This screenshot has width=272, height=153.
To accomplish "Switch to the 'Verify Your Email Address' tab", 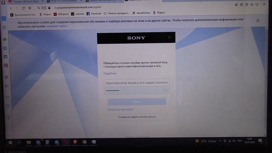I will (63, 1).
